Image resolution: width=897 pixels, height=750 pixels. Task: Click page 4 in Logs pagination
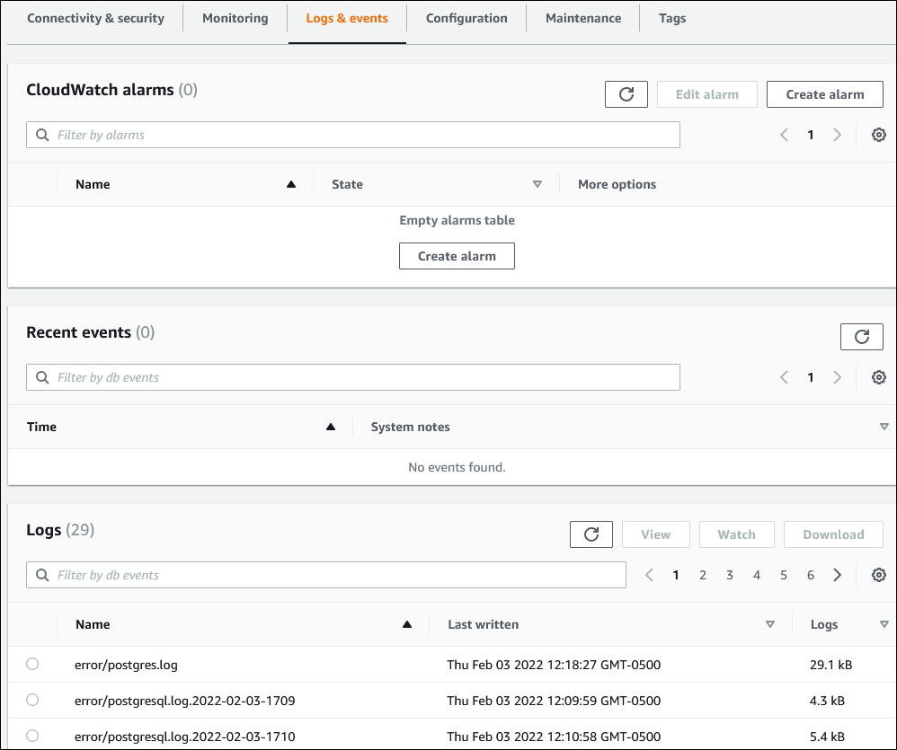pos(756,574)
